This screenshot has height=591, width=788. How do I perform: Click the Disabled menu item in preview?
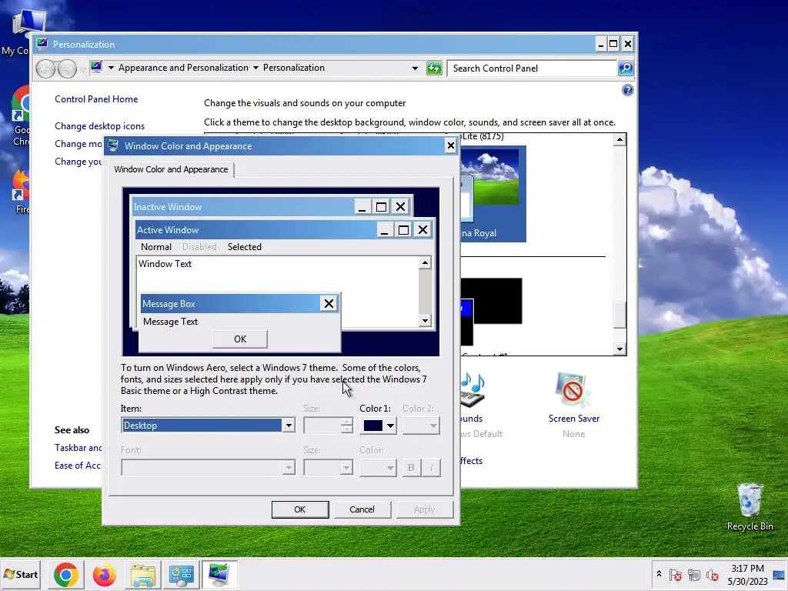coord(199,247)
